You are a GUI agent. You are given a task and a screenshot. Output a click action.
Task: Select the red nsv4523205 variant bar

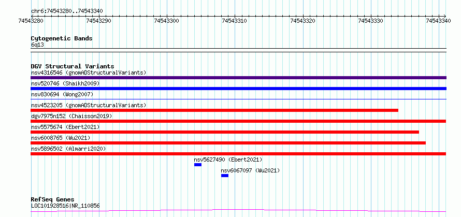click(x=214, y=110)
